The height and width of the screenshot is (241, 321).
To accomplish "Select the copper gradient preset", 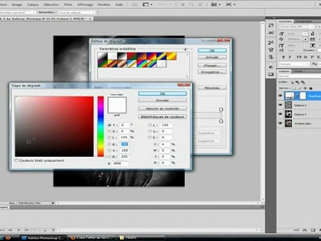I will [x=122, y=64].
